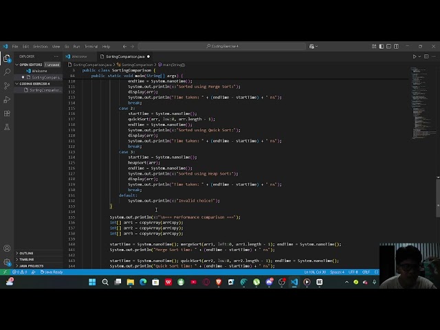Open Explorer Views and More Actions ellipsis
The width and height of the screenshot is (440, 330).
point(56,56)
